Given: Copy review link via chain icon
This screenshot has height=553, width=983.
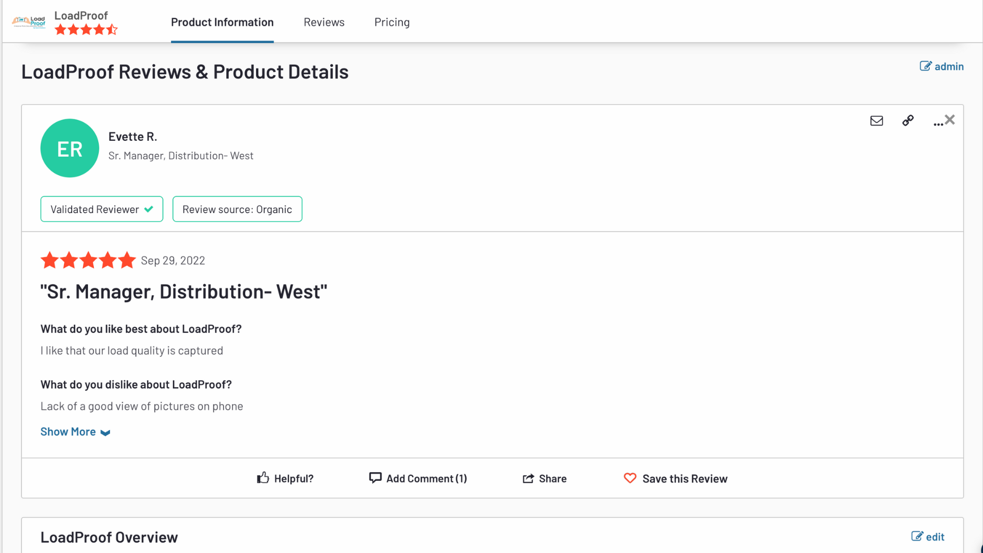Looking at the screenshot, I should pyautogui.click(x=908, y=120).
